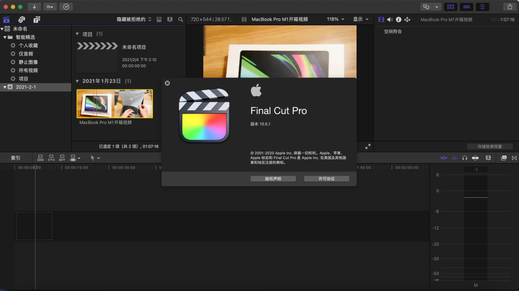519x291 pixels.
Task: Close the About Final Cut Pro dialog
Action: tap(167, 83)
